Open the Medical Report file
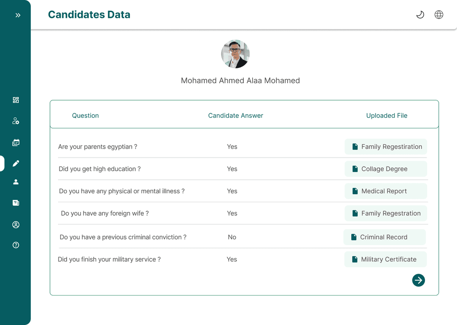Viewport: 457px width, 325px height. [x=386, y=191]
